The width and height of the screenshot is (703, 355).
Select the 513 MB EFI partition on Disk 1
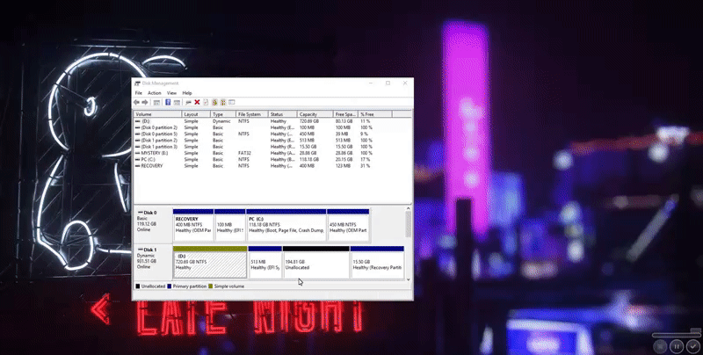[265, 262]
